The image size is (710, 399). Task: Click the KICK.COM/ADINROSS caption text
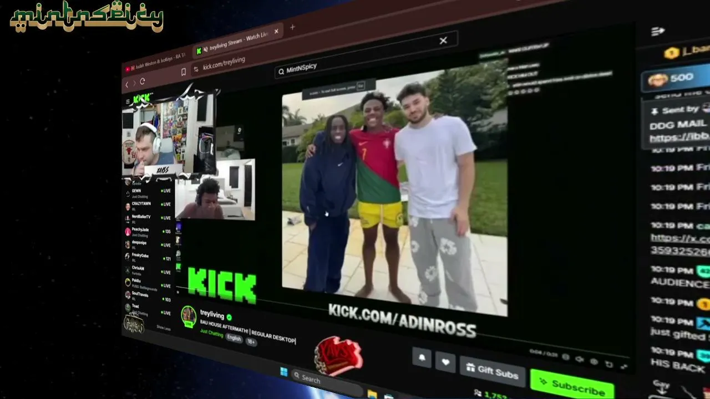pyautogui.click(x=403, y=320)
